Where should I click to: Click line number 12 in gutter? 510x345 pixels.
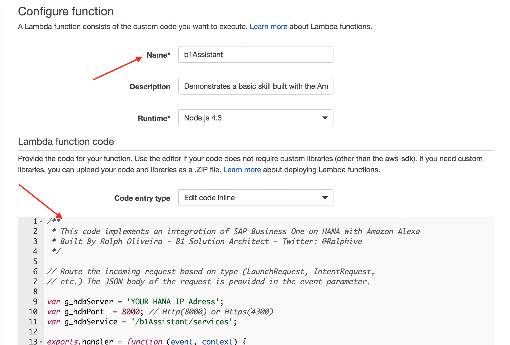(x=33, y=332)
